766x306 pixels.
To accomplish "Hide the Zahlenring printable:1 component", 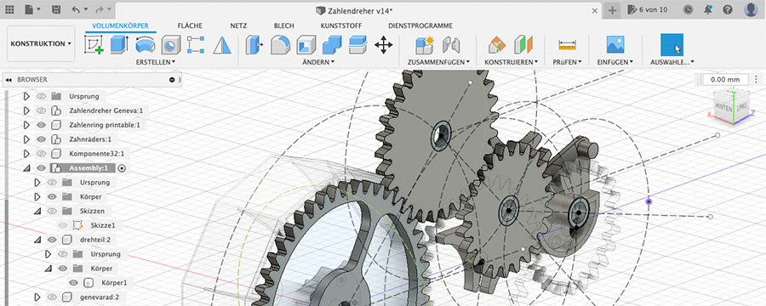I will [41, 125].
